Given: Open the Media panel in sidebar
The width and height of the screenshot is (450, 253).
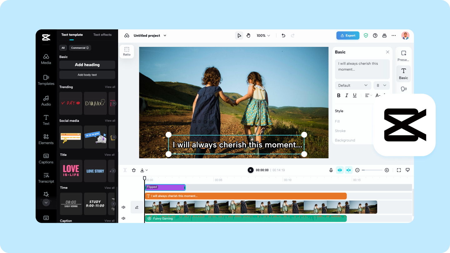Looking at the screenshot, I should (x=46, y=59).
